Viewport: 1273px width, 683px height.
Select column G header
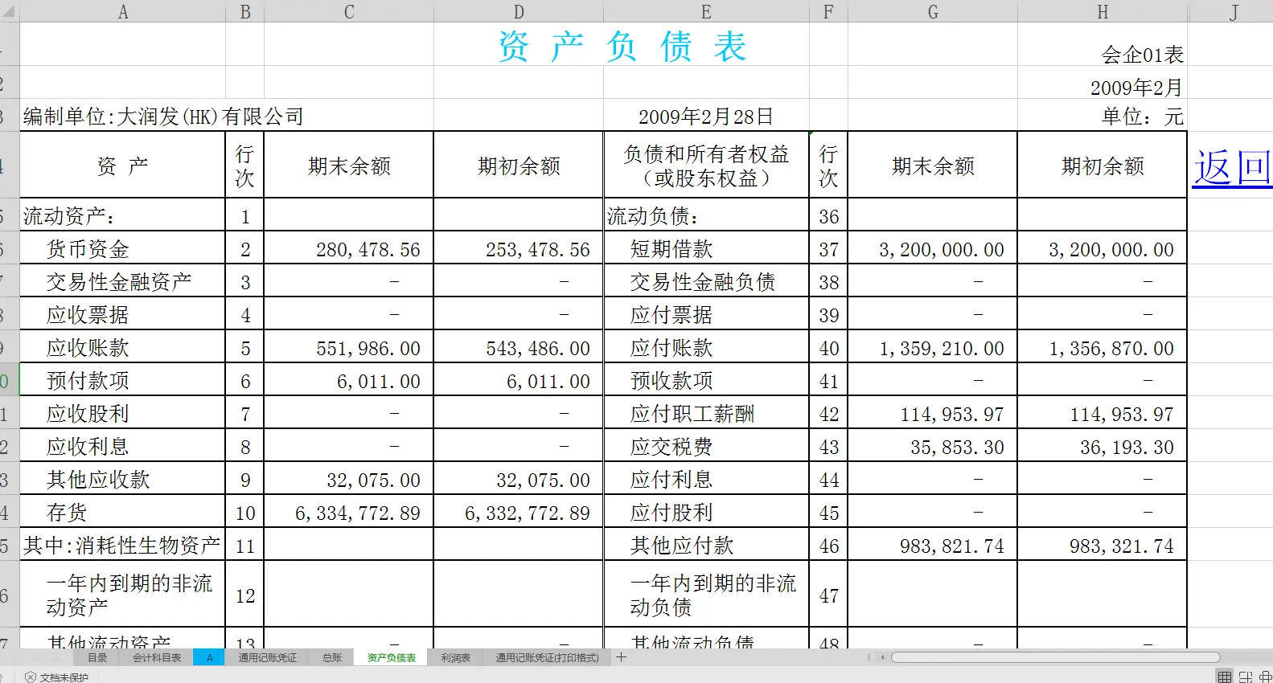[x=933, y=11]
